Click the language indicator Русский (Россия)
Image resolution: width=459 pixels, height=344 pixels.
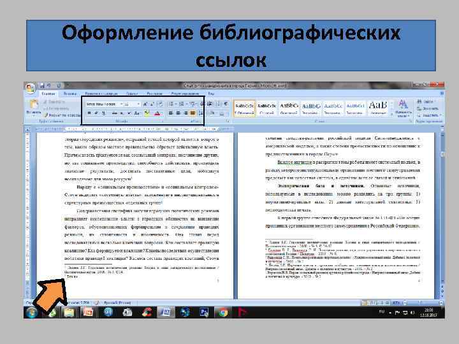point(117,303)
